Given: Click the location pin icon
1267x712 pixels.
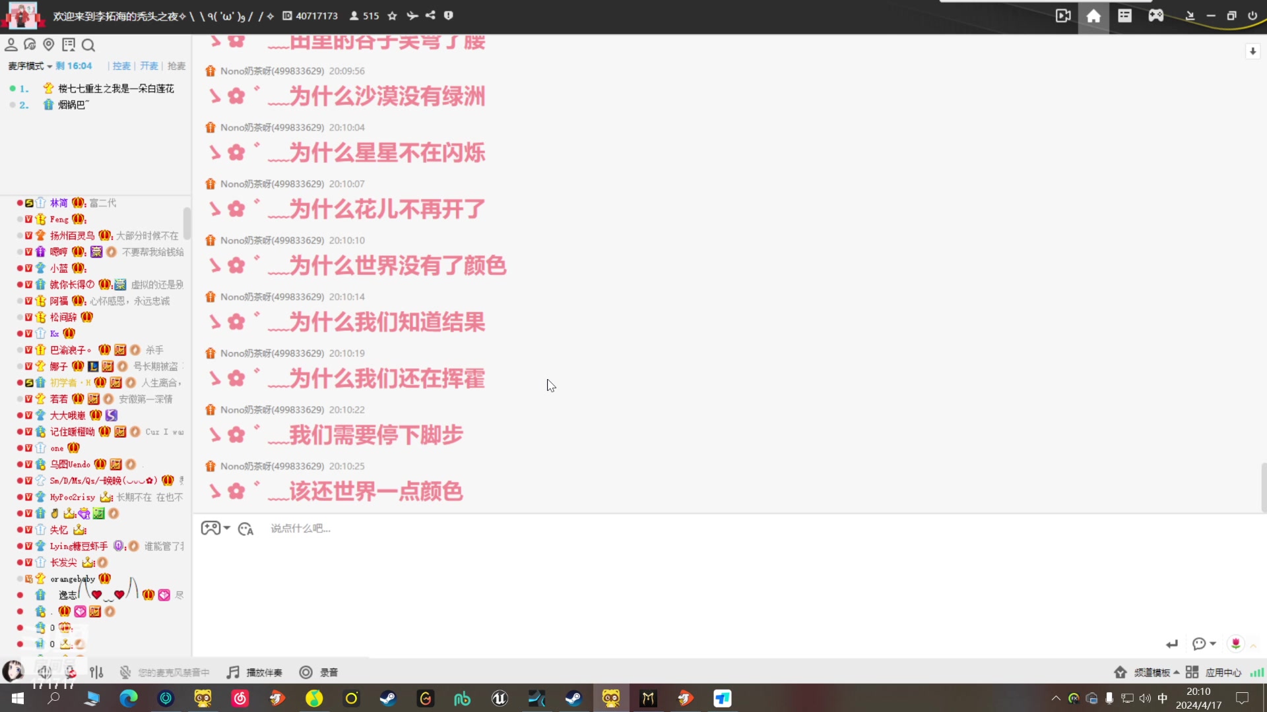Looking at the screenshot, I should pos(49,45).
